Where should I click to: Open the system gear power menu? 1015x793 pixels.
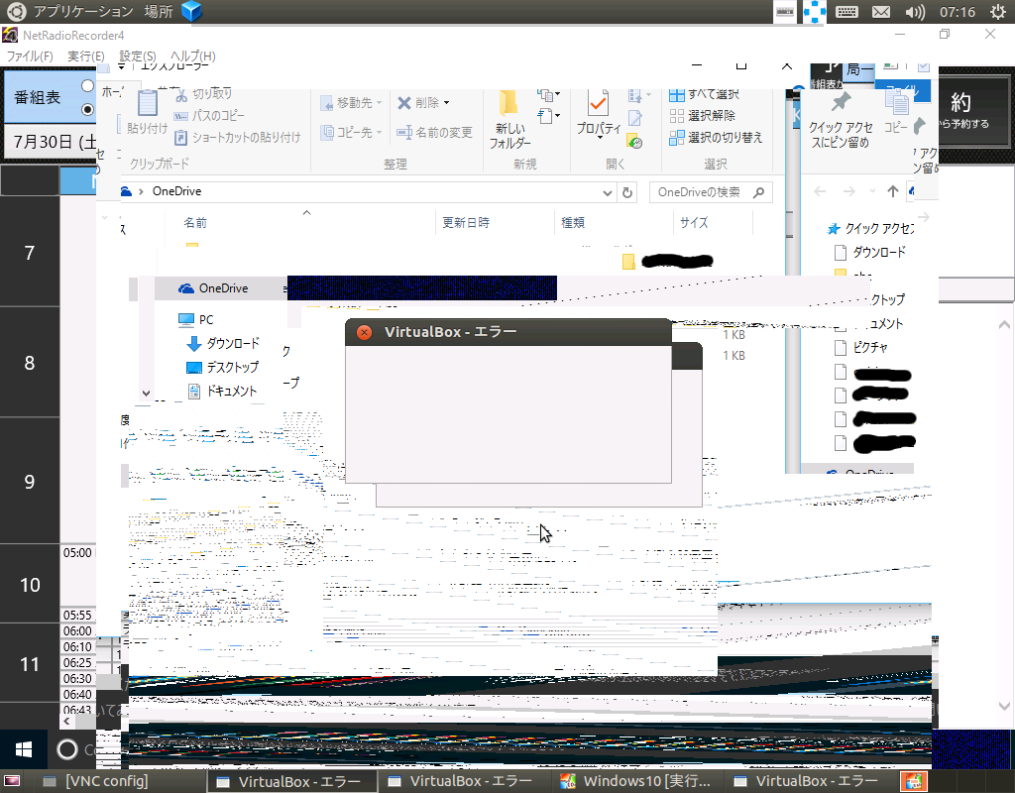998,12
